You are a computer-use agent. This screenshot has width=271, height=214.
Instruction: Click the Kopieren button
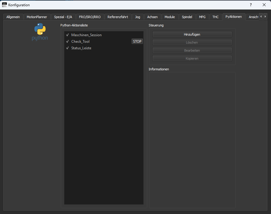(x=192, y=58)
